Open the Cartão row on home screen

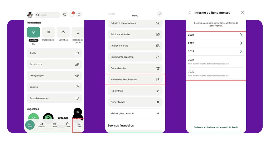pos(54,53)
